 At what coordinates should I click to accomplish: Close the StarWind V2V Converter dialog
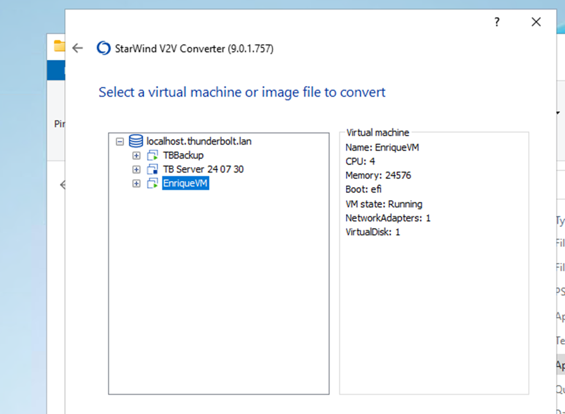click(x=536, y=22)
